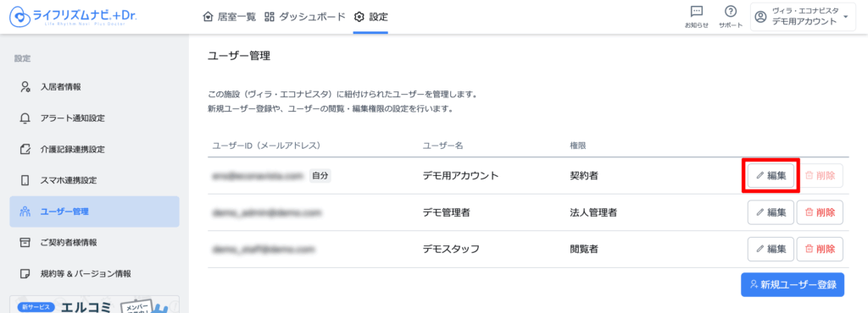The image size is (868, 313).
Task: Open the 居室一覧 tab
Action: point(229,17)
